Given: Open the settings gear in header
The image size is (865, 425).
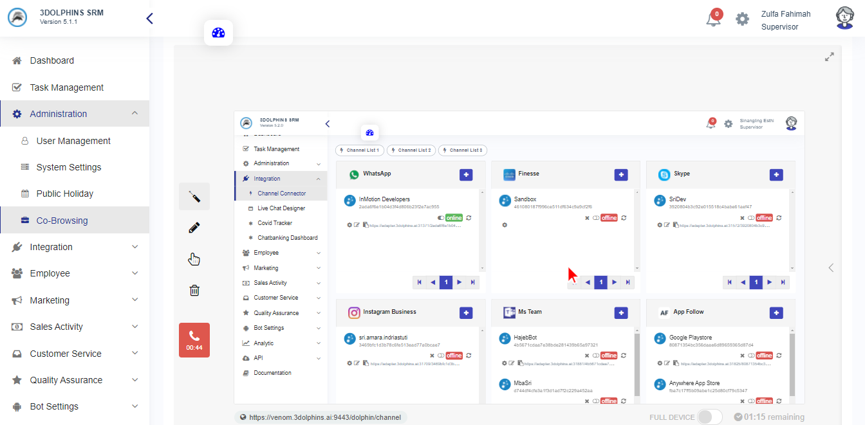Looking at the screenshot, I should point(743,19).
